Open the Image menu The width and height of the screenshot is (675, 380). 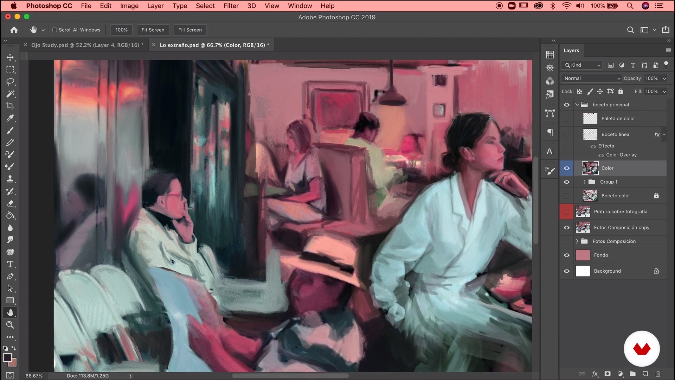(x=129, y=6)
